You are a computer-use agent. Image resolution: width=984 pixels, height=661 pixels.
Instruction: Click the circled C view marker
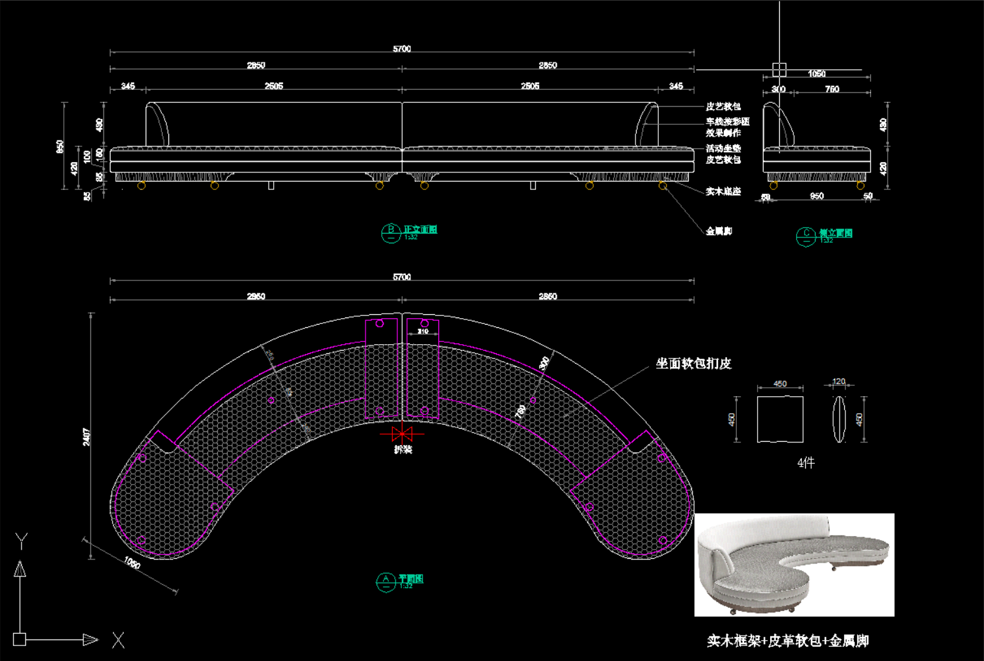(x=806, y=236)
